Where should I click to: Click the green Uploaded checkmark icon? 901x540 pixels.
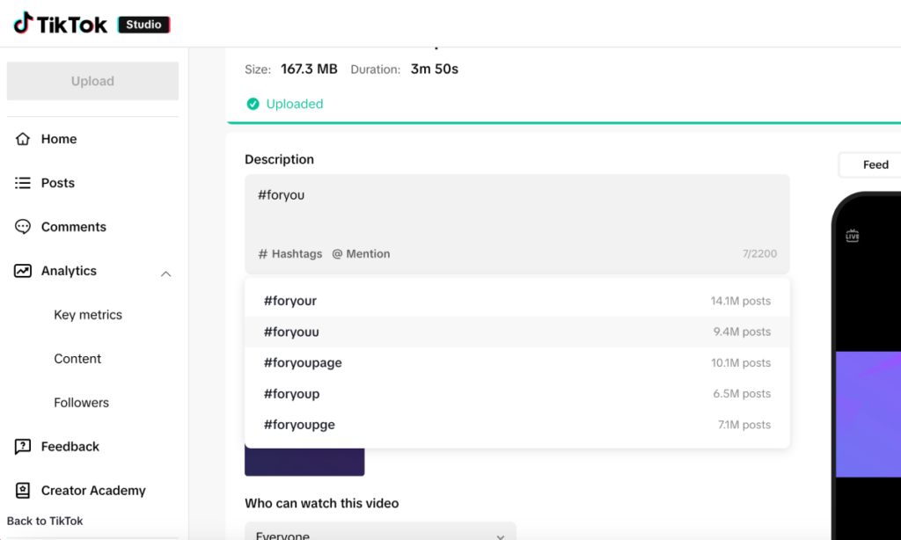point(253,104)
